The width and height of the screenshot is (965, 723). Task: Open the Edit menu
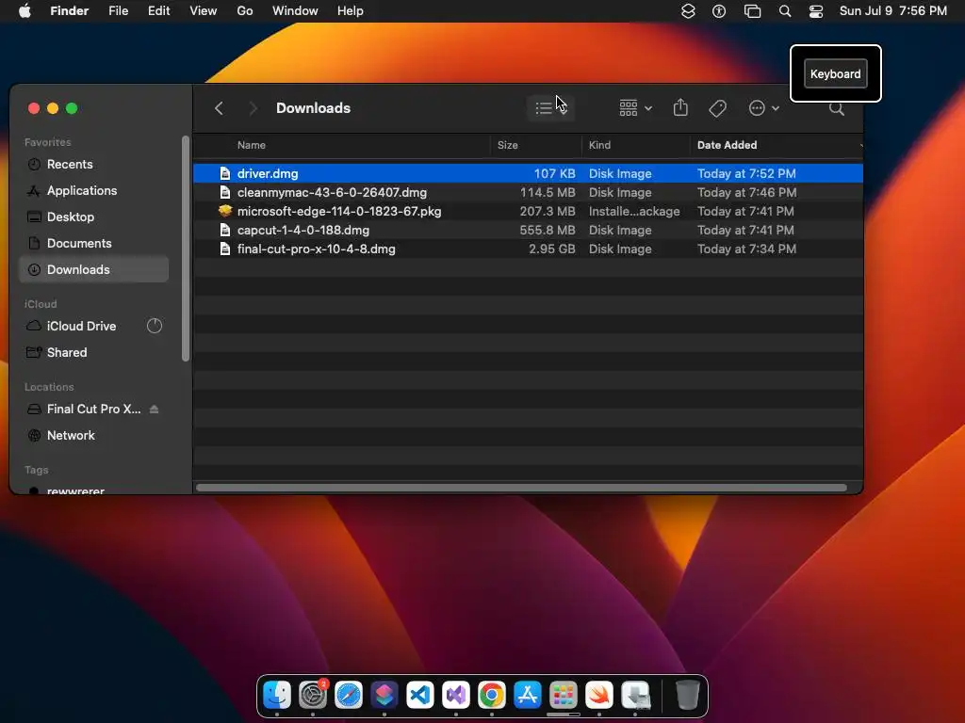[158, 11]
